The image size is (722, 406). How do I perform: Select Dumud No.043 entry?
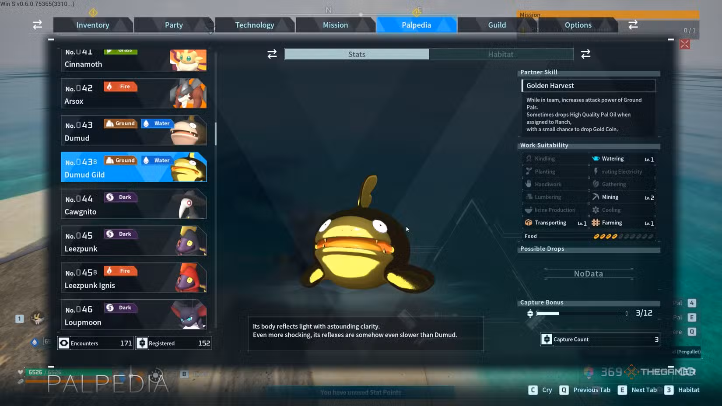[x=133, y=130]
